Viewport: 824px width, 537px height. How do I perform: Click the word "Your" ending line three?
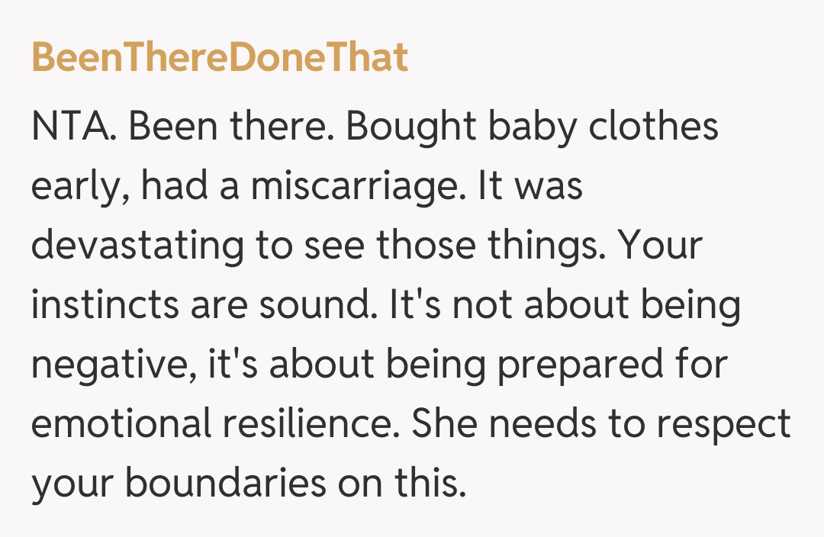[660, 246]
